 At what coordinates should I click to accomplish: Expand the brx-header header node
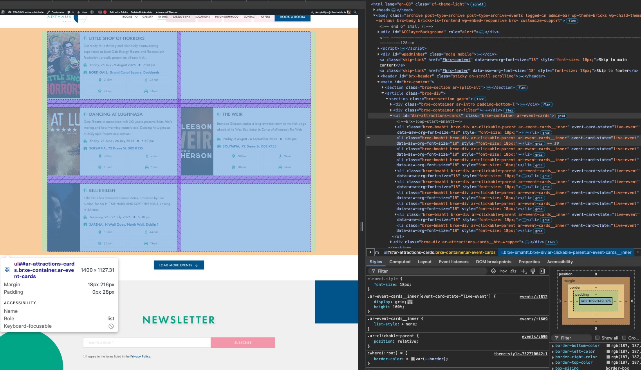coord(378,76)
